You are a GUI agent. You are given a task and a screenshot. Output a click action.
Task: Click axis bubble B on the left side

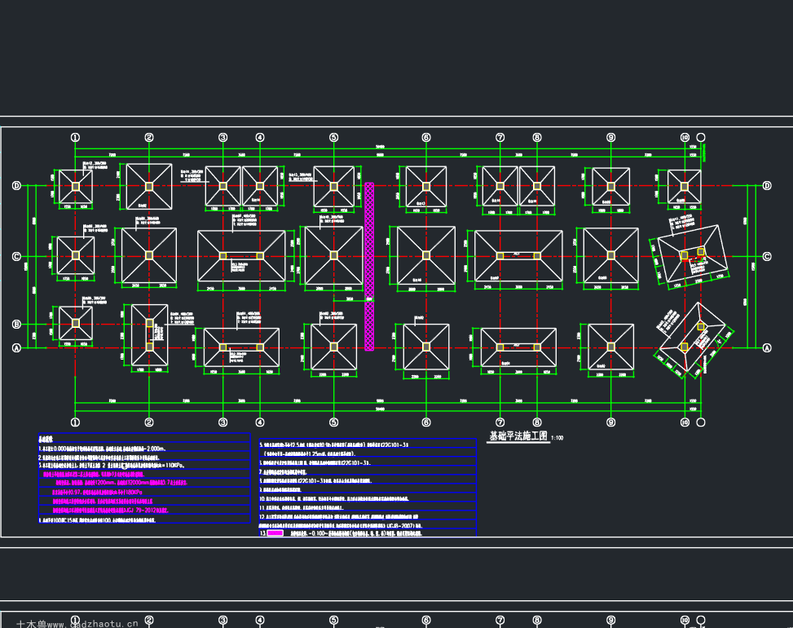click(x=16, y=325)
